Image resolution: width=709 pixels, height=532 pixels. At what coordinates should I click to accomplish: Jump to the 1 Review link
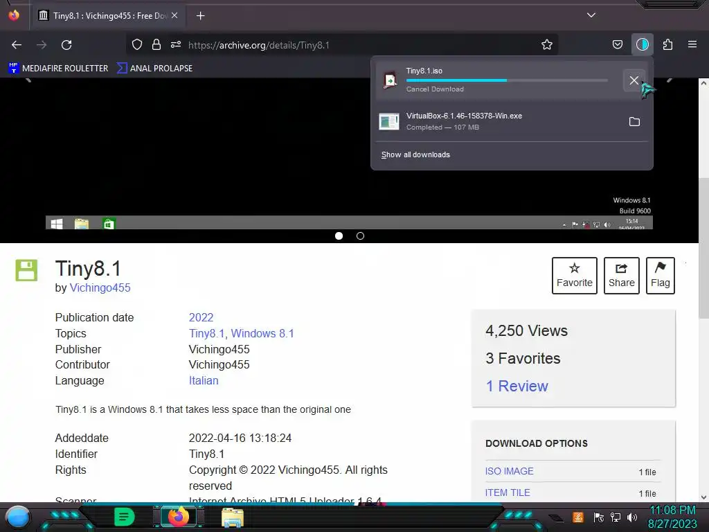(517, 386)
